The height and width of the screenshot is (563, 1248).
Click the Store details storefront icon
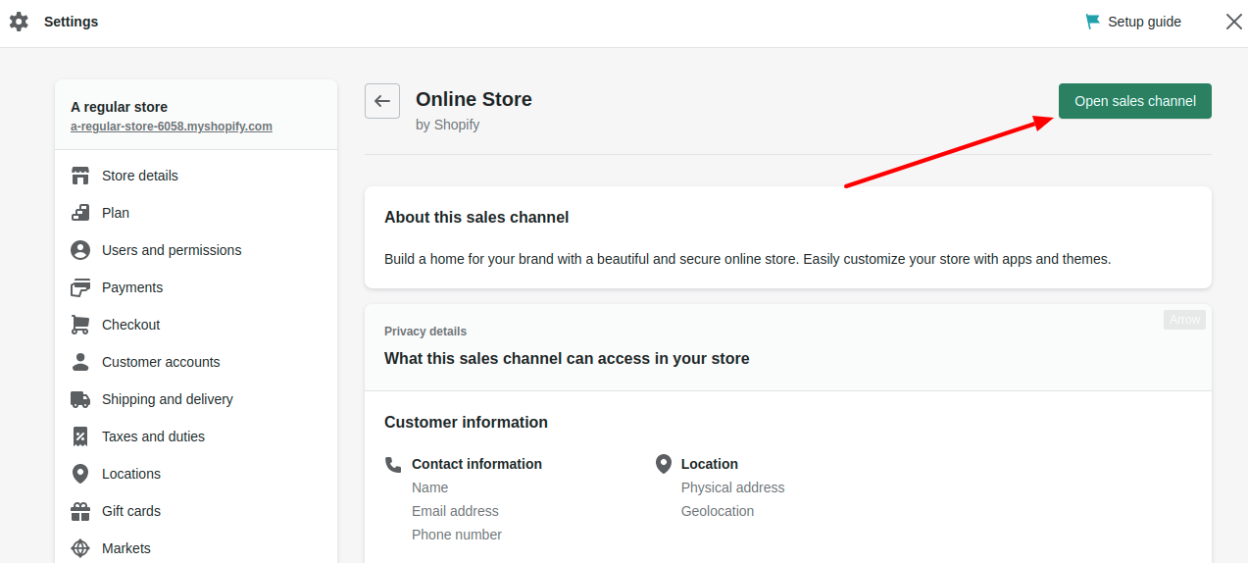pos(80,176)
